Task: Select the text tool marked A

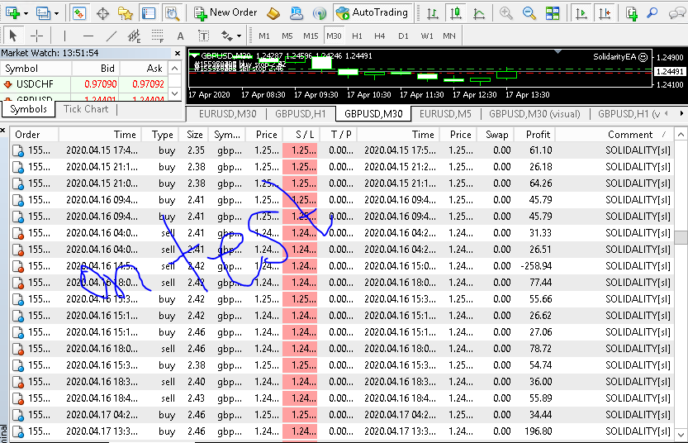Action: tap(180, 36)
